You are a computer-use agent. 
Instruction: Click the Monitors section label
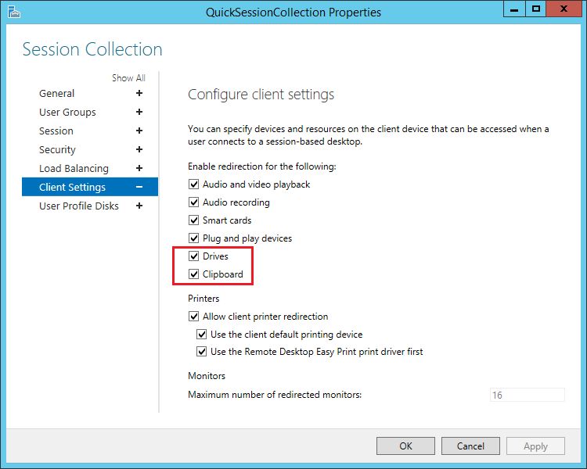(207, 375)
